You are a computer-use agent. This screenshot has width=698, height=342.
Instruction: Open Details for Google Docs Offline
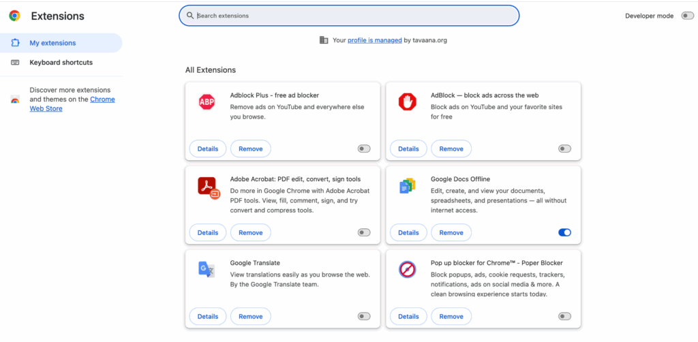coord(409,232)
